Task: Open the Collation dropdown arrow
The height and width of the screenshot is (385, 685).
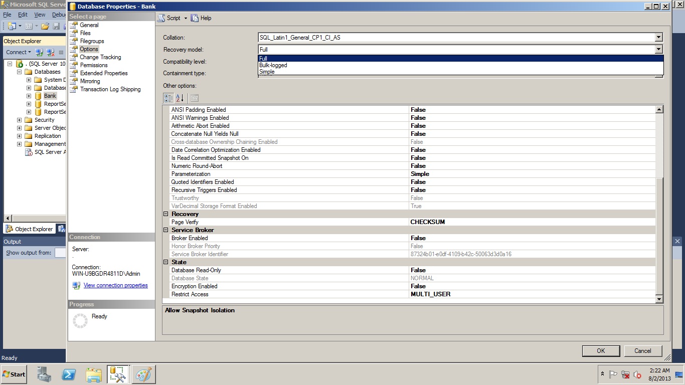Action: point(658,38)
